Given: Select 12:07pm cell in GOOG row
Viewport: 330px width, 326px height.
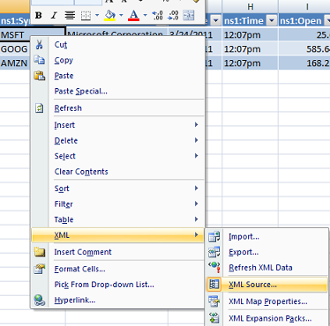Looking at the screenshot, I should [x=251, y=48].
